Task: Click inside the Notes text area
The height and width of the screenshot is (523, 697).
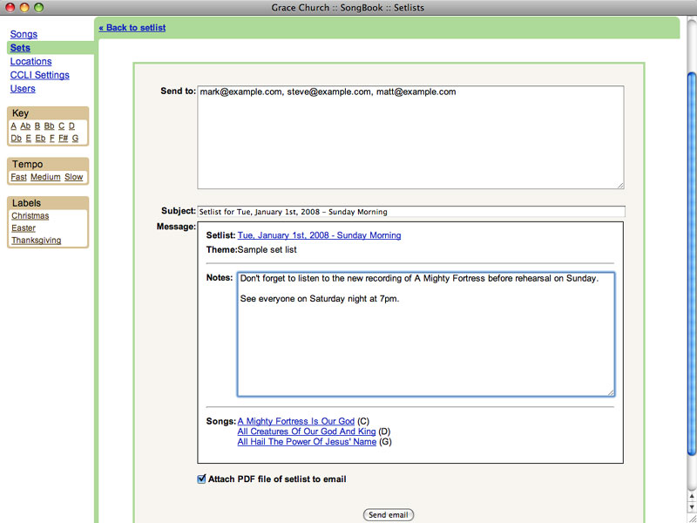Action: (426, 334)
